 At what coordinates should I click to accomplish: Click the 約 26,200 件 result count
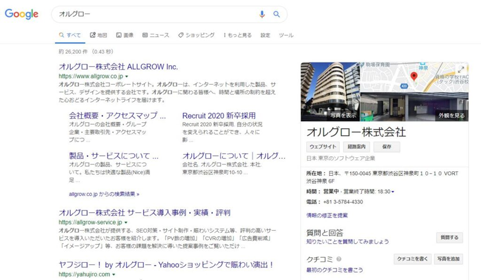(x=73, y=52)
